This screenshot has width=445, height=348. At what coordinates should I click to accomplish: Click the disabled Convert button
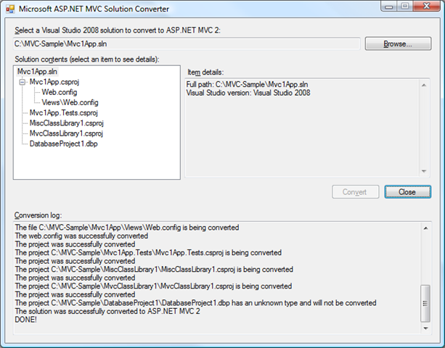click(x=355, y=192)
